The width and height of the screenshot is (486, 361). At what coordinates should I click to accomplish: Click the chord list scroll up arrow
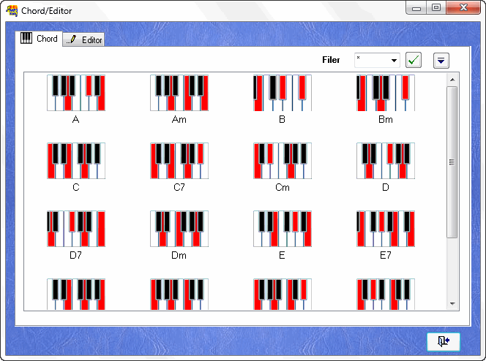452,80
